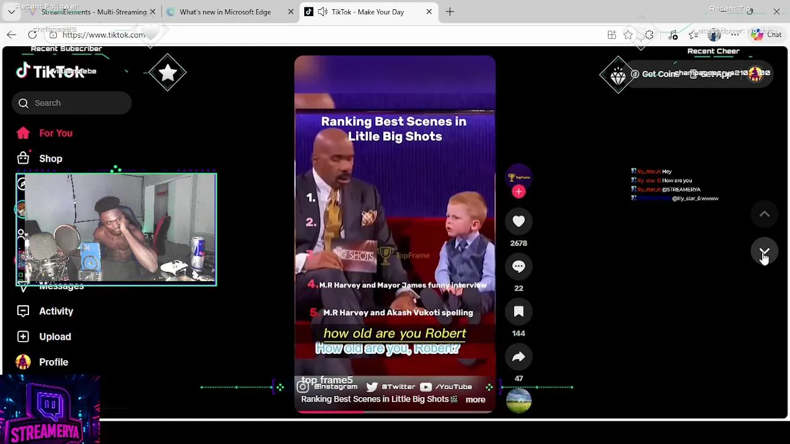
Task: Click the user avatar near Get Coins
Action: click(x=755, y=73)
